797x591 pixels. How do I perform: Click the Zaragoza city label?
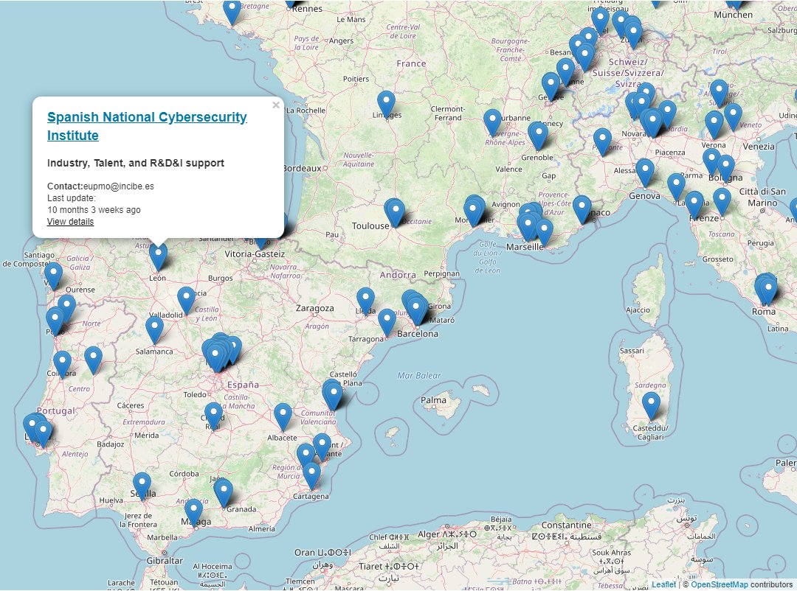pyautogui.click(x=314, y=308)
